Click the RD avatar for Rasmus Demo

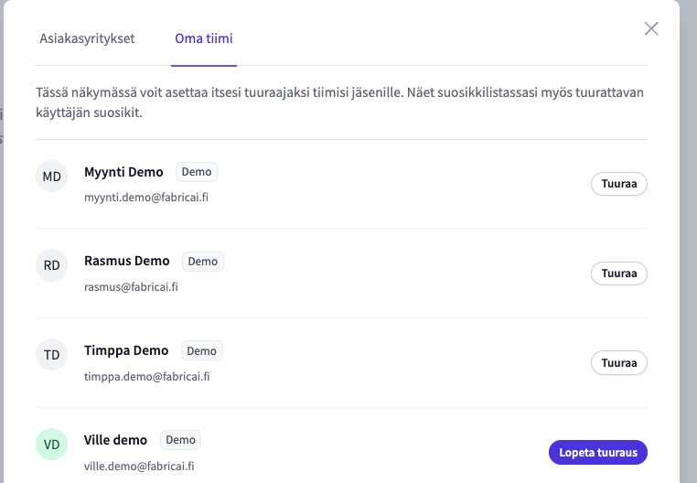pos(51,265)
